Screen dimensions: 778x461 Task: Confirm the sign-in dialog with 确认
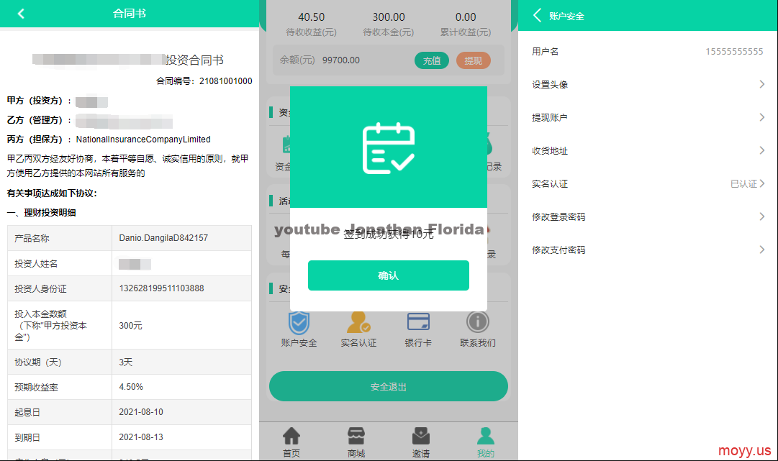click(389, 275)
